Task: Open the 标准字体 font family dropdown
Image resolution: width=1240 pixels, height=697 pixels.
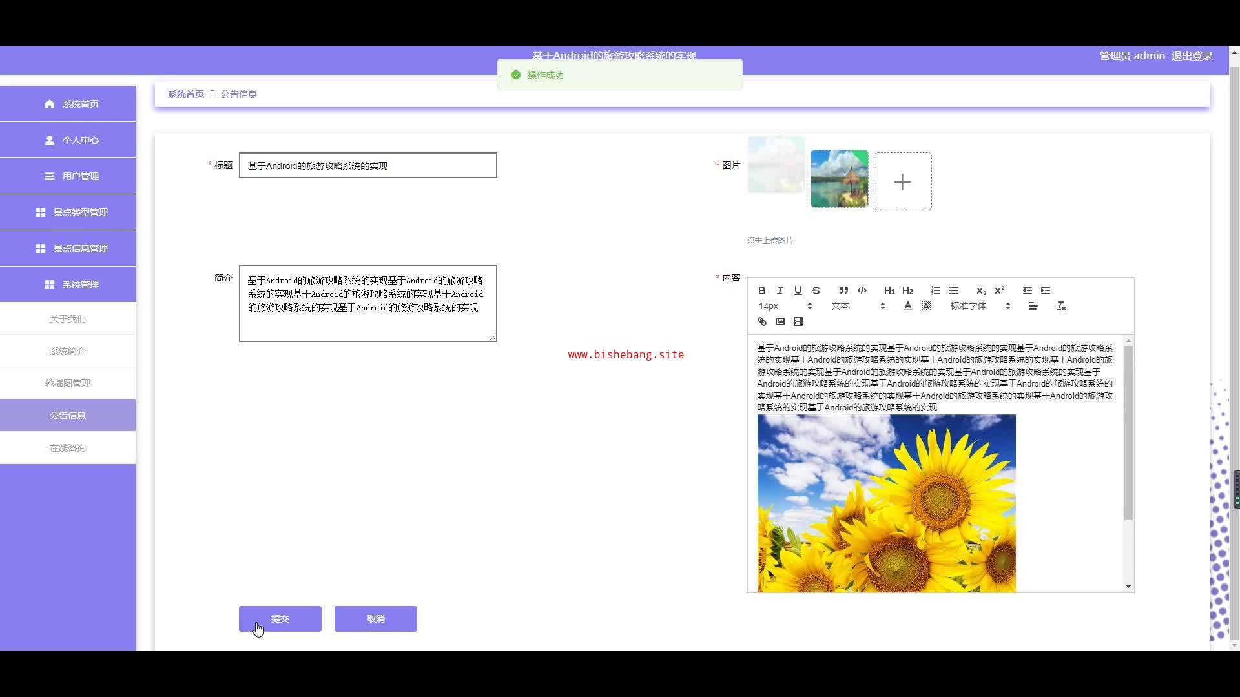Action: 979,306
